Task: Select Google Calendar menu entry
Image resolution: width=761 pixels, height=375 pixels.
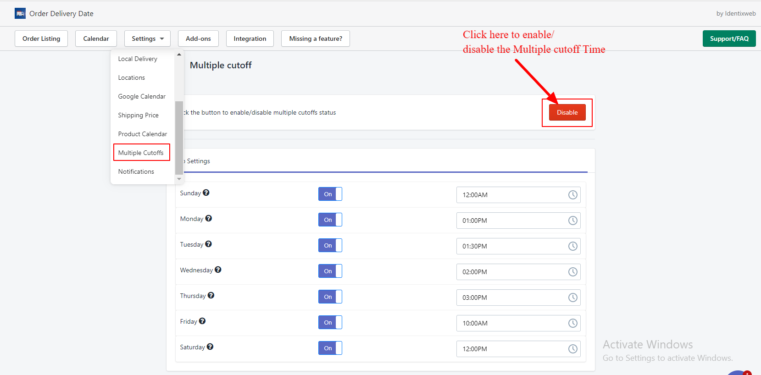Action: (142, 96)
